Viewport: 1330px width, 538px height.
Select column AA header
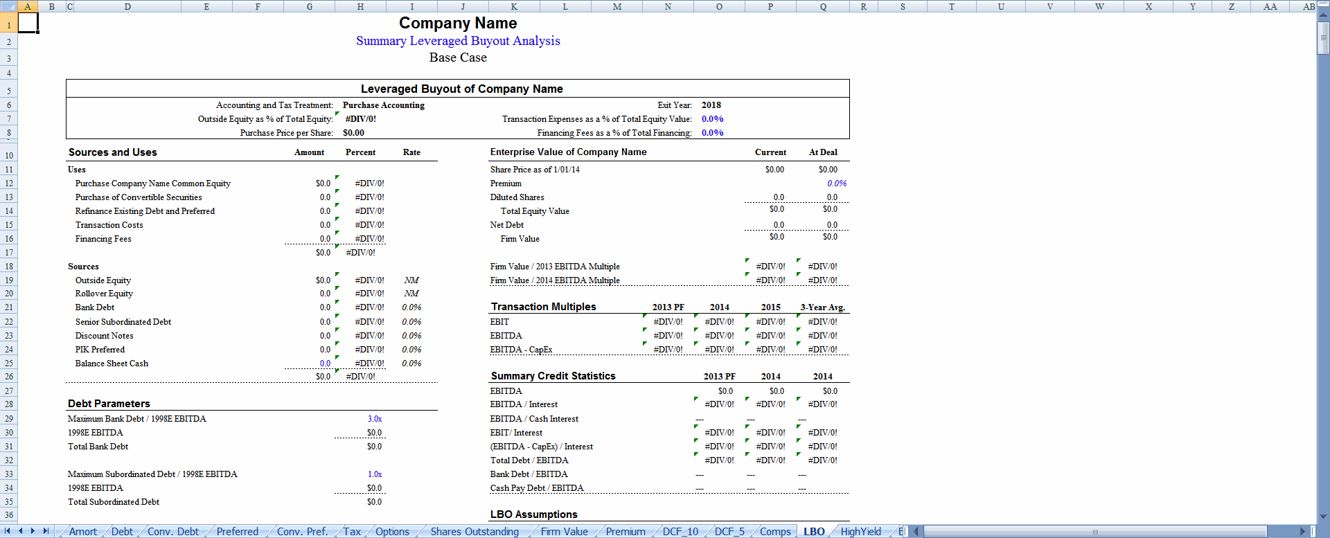1270,6
